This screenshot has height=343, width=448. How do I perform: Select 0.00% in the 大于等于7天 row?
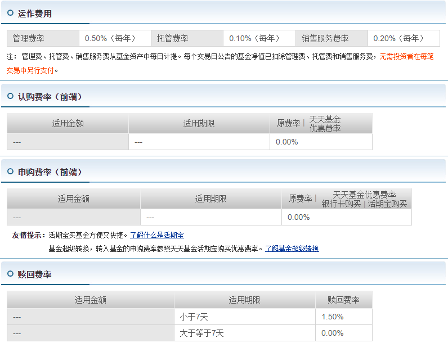(x=344, y=333)
